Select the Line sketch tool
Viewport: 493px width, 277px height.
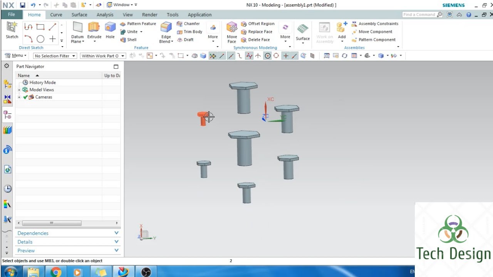(x=52, y=27)
